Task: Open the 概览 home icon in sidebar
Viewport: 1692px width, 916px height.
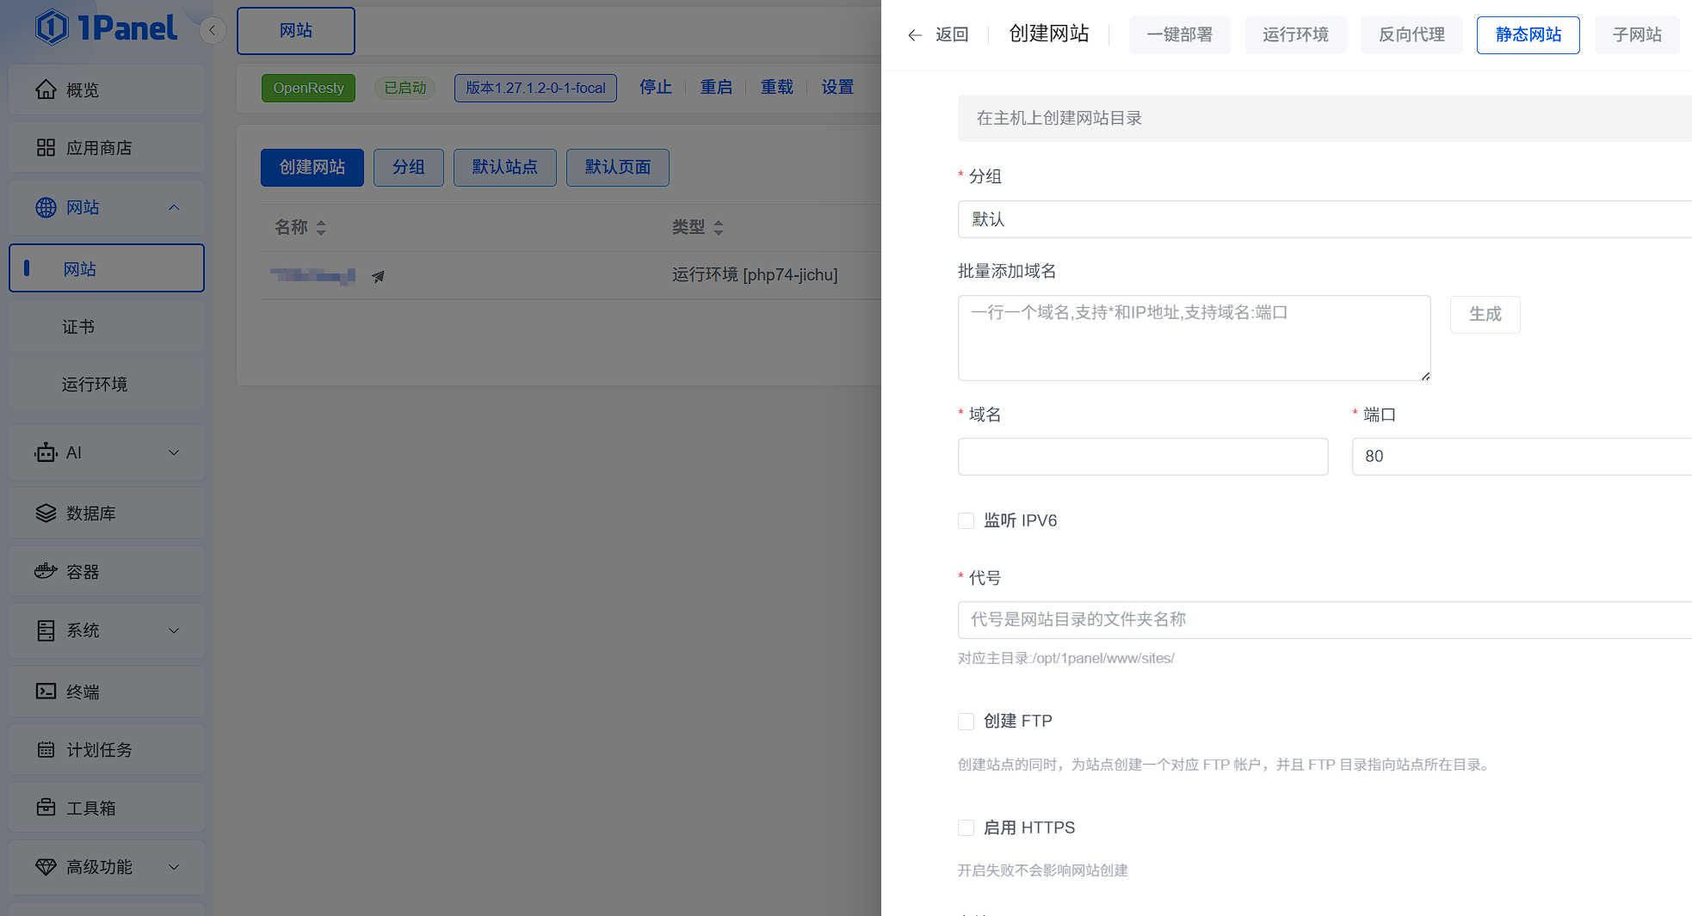Action: (46, 89)
